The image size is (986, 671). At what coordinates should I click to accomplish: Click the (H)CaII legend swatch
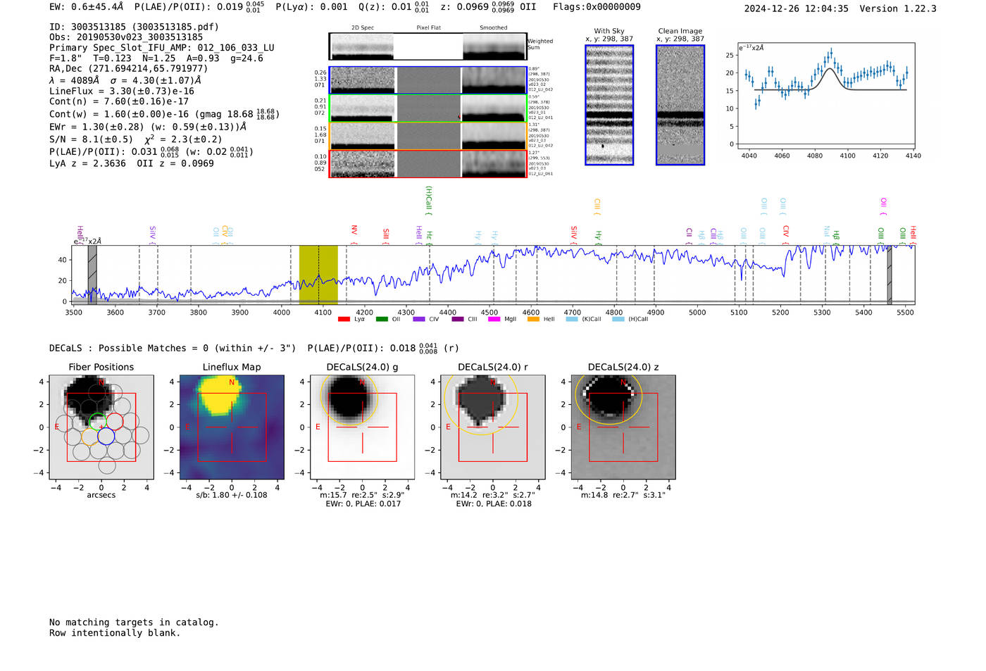tap(618, 319)
